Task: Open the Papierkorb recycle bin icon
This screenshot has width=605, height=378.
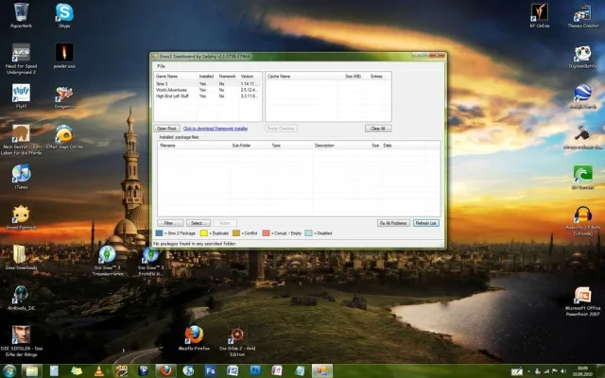Action: click(21, 15)
